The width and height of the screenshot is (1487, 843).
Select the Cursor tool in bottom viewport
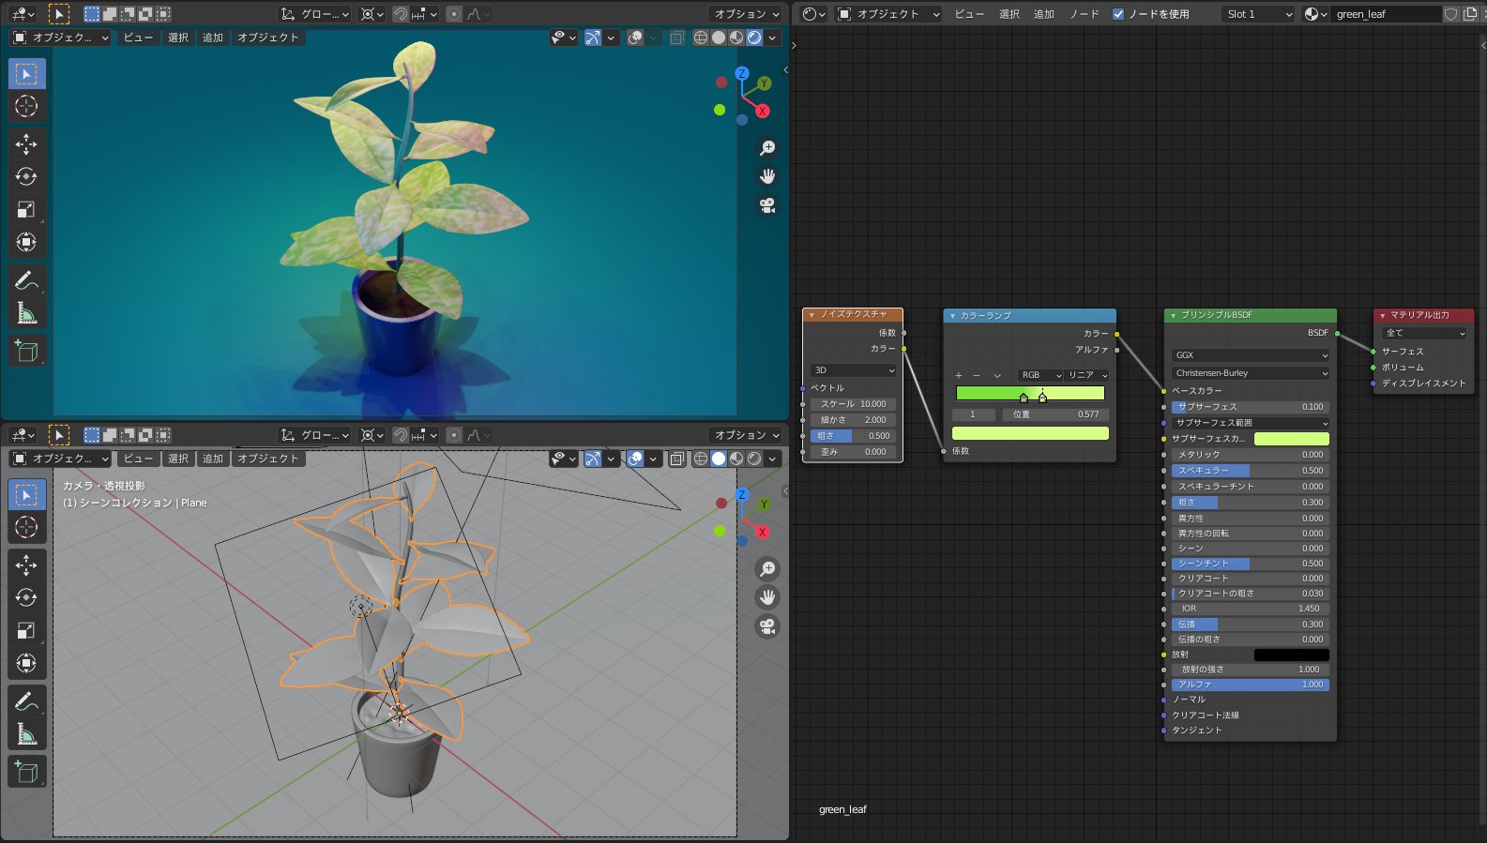coord(26,527)
